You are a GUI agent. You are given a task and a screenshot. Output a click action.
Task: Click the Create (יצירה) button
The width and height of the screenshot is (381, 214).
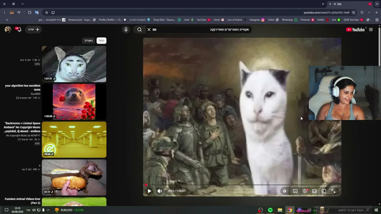tap(34, 29)
